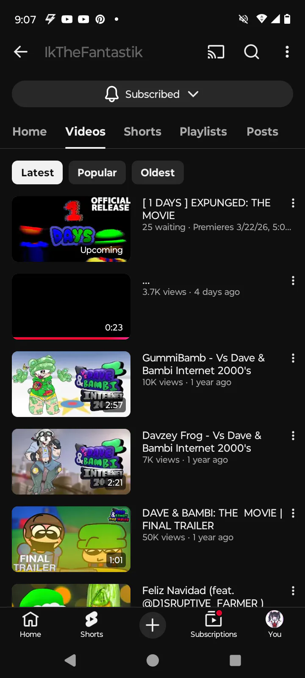Open the channel overflow menu in header
The width and height of the screenshot is (305, 678).
pos(287,52)
